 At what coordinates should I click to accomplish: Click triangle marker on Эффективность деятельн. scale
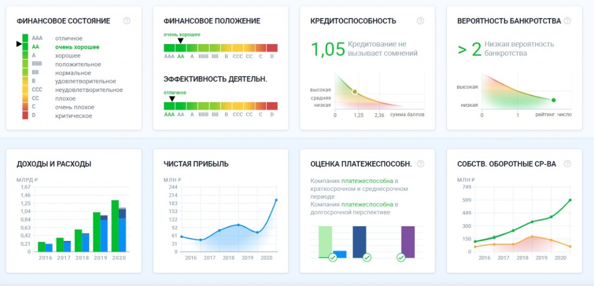[172, 99]
